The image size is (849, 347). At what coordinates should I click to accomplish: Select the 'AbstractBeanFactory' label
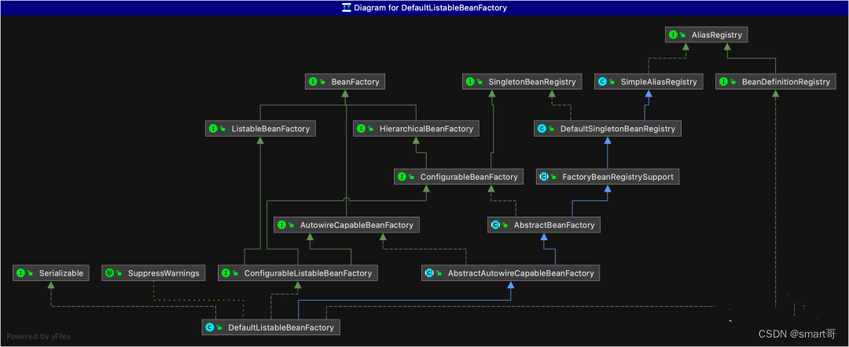tap(553, 225)
